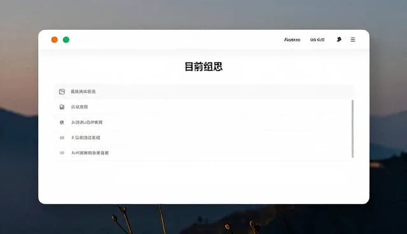Click the header link next to the profile icon
The width and height of the screenshot is (407, 234).
(x=317, y=39)
